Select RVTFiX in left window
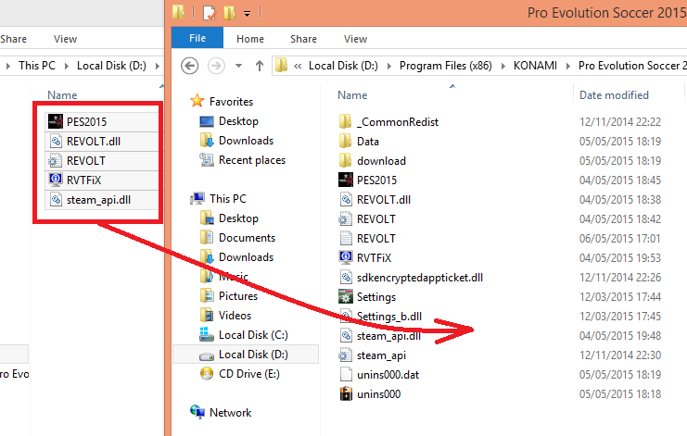This screenshot has width=687, height=436. tap(102, 181)
